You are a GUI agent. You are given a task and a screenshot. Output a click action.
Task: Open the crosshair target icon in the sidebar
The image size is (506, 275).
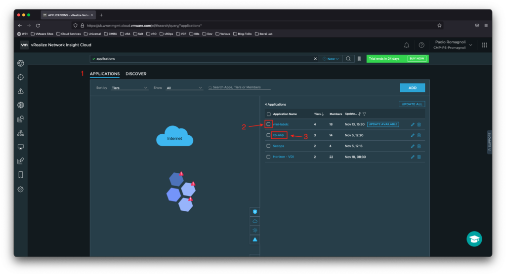[x=21, y=77]
